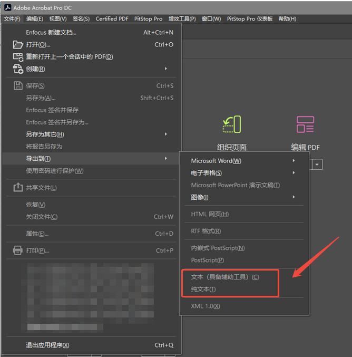Open the 文件(F) menu
This screenshot has height=357, width=352.
point(12,19)
